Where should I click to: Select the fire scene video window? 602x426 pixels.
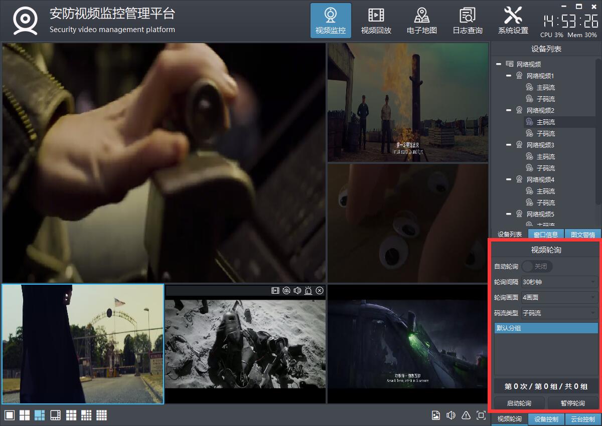click(x=407, y=102)
